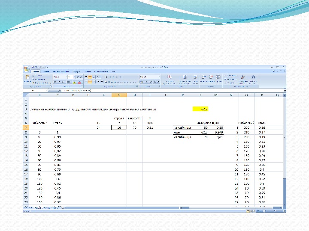Click the red font color swatch
The width and height of the screenshot is (309, 231).
pyautogui.click(x=79, y=82)
